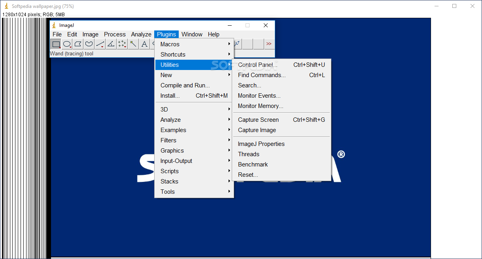
Task: Run Benchmark from Utilities submenu
Action: click(x=282, y=164)
